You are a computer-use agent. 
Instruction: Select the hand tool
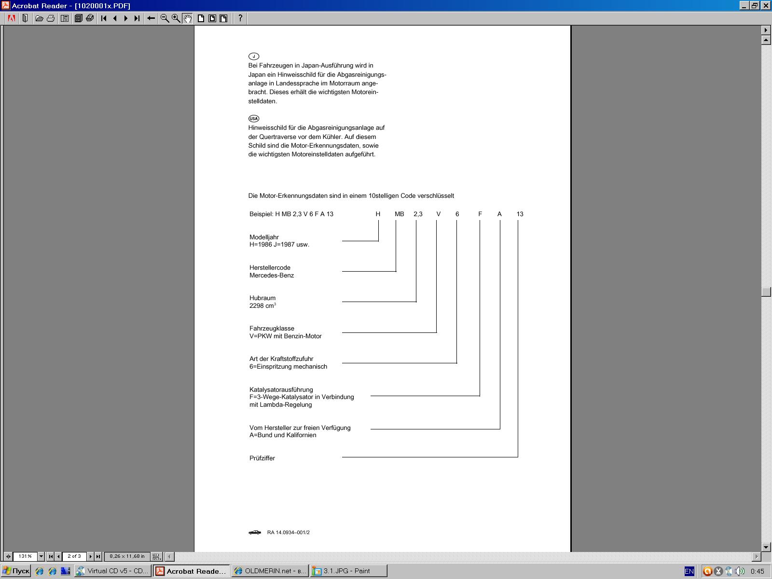(x=187, y=18)
